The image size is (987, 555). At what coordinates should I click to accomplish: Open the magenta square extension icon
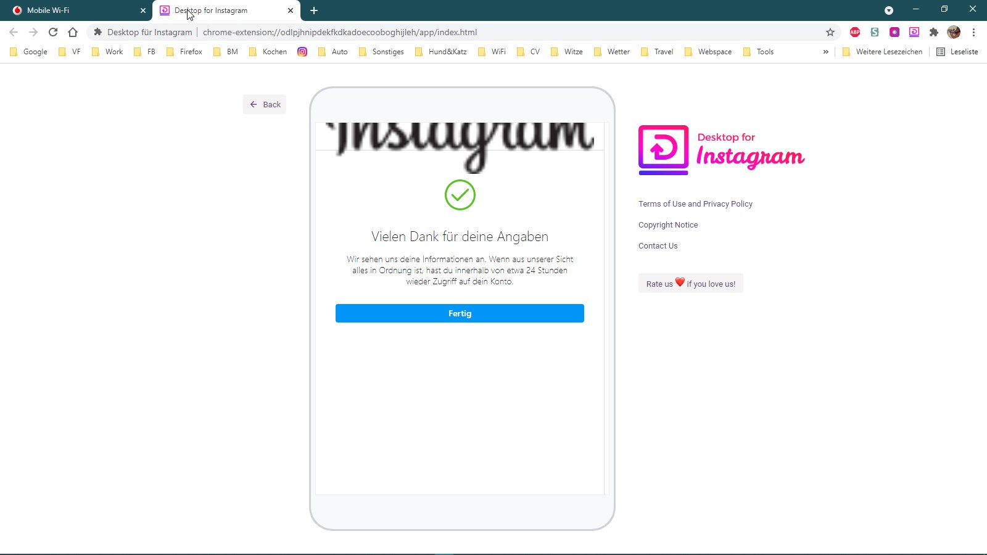(x=894, y=32)
